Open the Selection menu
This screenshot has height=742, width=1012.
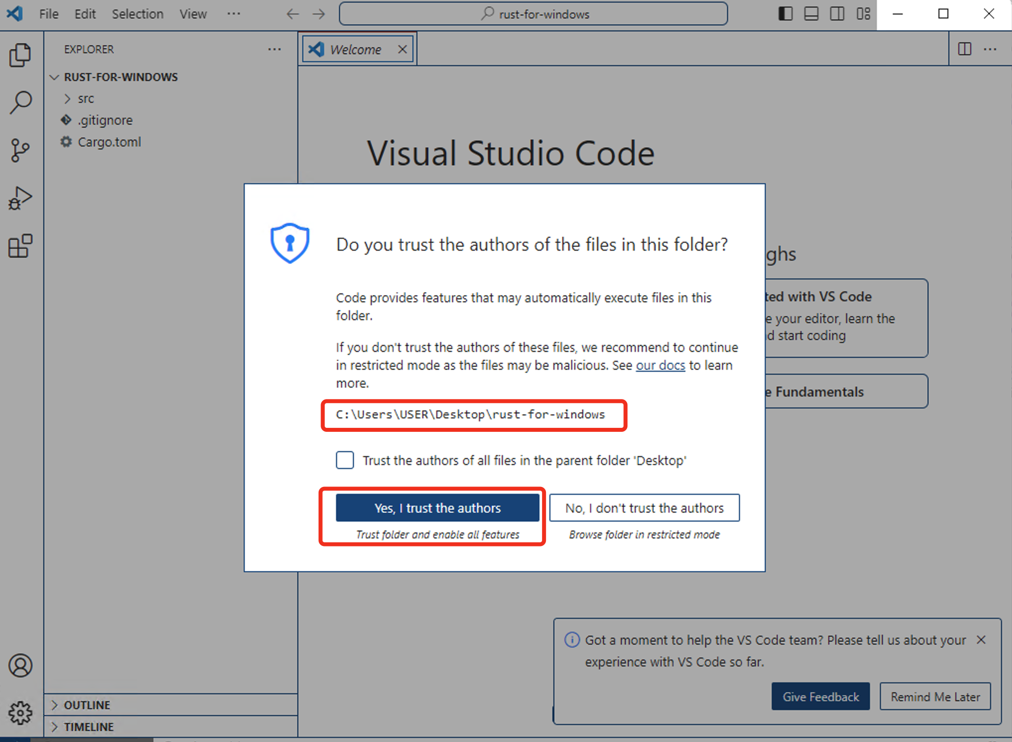137,14
